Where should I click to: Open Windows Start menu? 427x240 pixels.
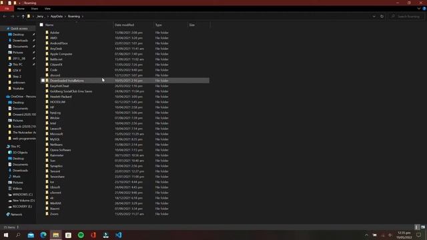pos(6,235)
